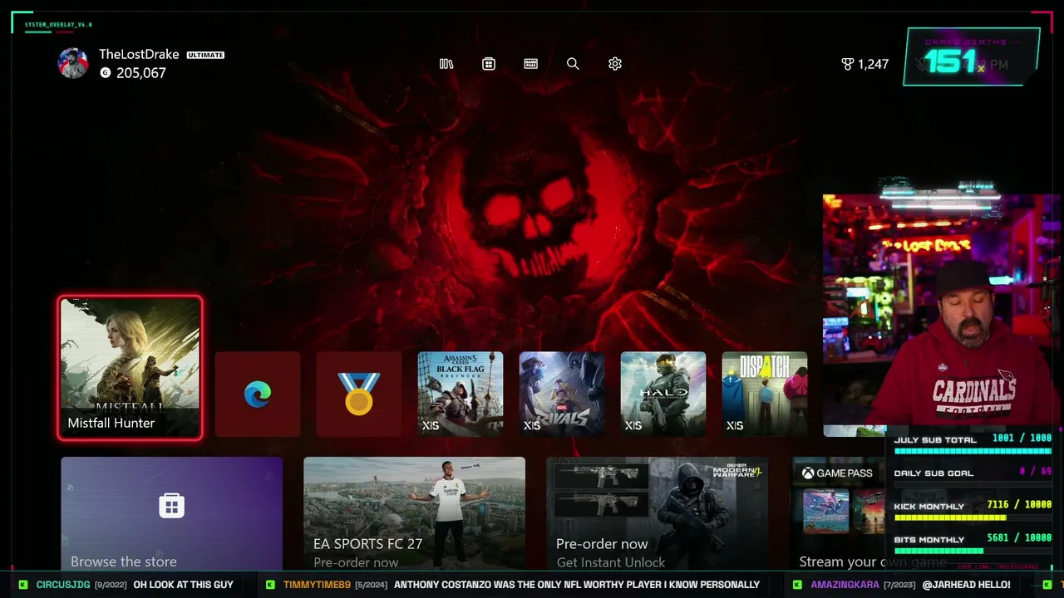Launch Mistfall Hunter game tile
This screenshot has width=1064, height=598.
[x=130, y=367]
